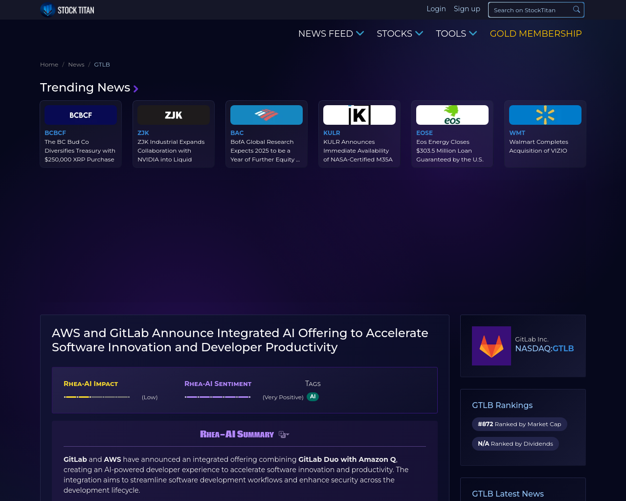Read KULR NASA-Certified M35A story
Screen dimensions: 626x501
click(358, 151)
